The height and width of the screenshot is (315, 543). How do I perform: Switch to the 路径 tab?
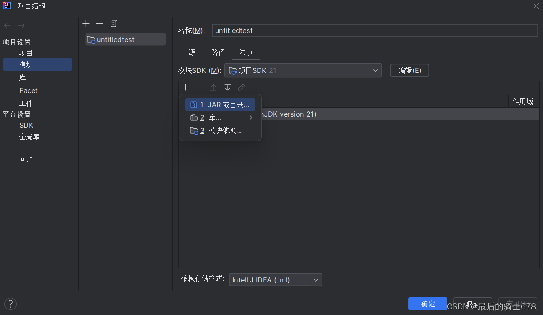coord(218,52)
